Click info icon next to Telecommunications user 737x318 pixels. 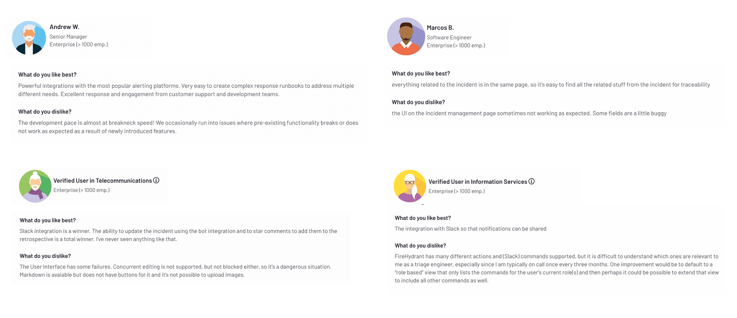[156, 180]
